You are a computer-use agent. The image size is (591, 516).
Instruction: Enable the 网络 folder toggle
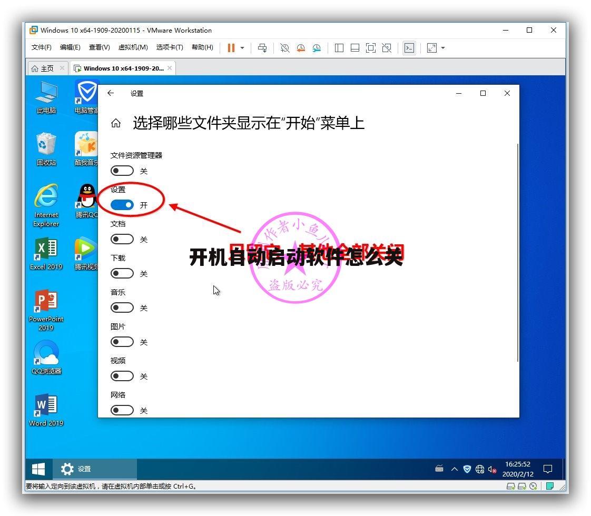(x=122, y=410)
